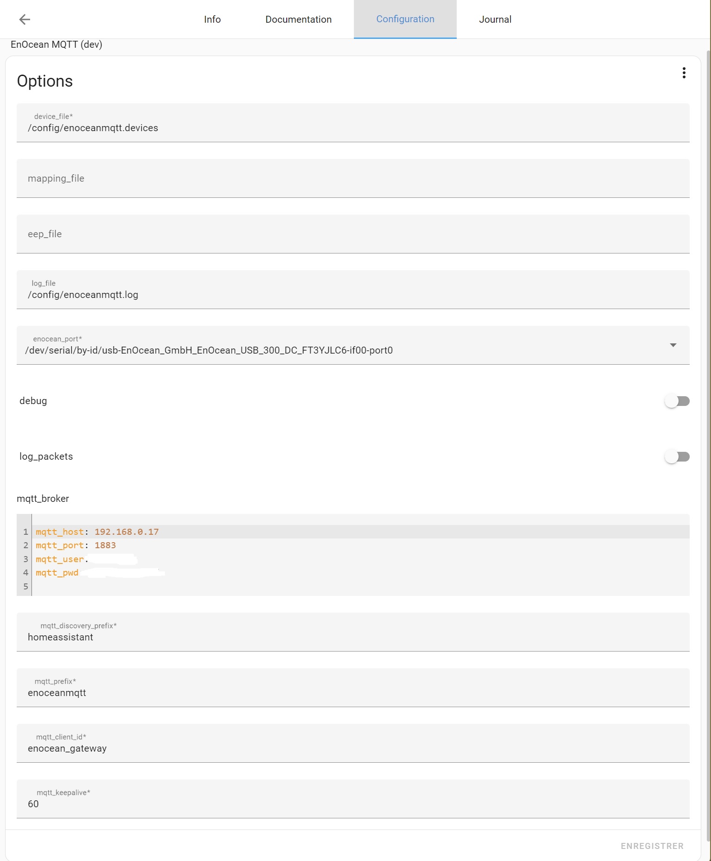Open the Documentation tab
Viewport: 711px width, 861px height.
(x=298, y=19)
